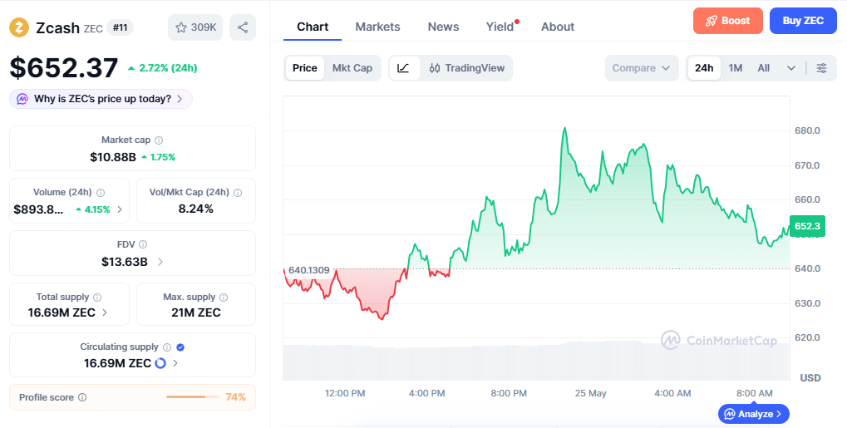Switch chart to TradingView mode
This screenshot has height=428, width=847.
466,68
